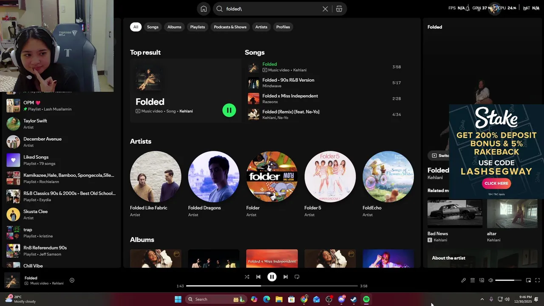Enter full screen mode in the player
This screenshot has width=544, height=306.
538,280
